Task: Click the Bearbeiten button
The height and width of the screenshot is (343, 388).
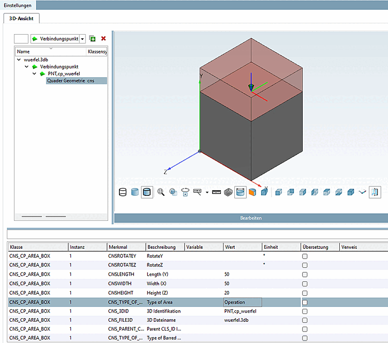Action: 251,218
